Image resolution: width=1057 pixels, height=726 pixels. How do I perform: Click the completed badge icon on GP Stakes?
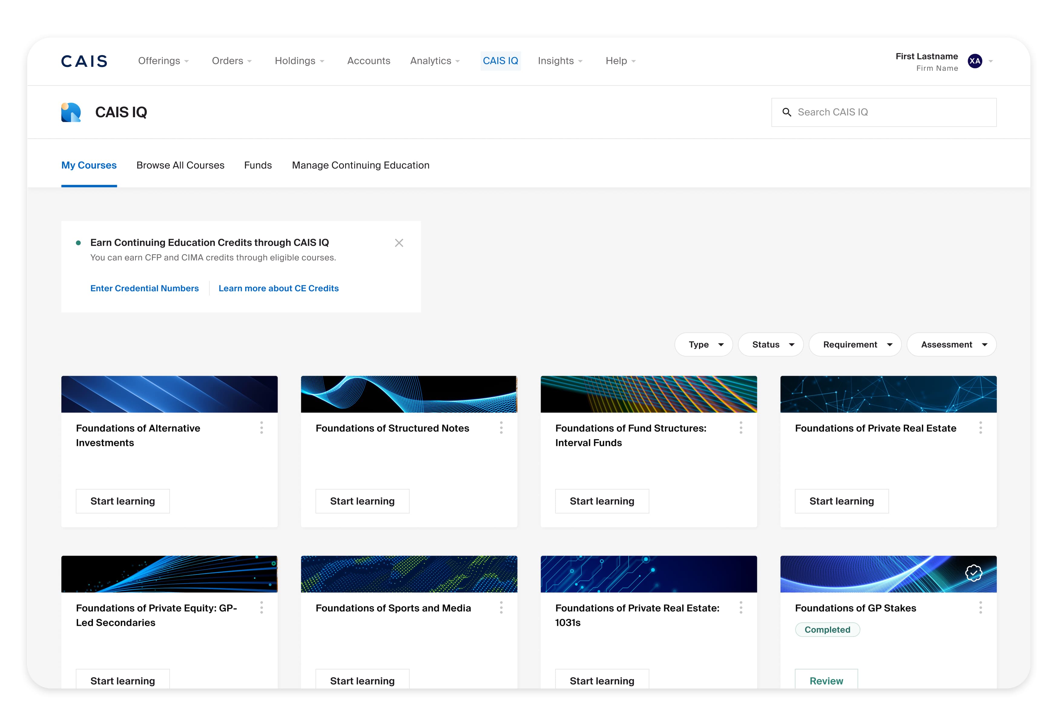point(973,573)
